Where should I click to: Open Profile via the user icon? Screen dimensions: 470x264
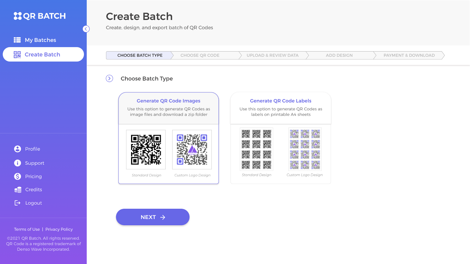point(18,149)
